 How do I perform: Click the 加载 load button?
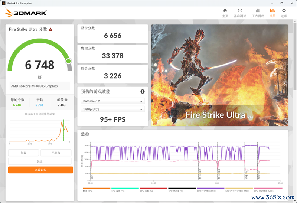tap(23, 153)
